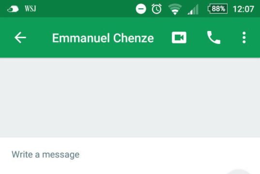The width and height of the screenshot is (260, 174).
Task: Tap the empty gray conversation area
Action: 130,97
